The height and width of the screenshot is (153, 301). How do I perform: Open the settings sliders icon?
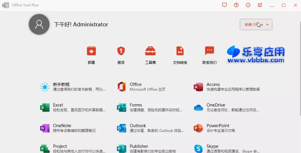point(260,5)
